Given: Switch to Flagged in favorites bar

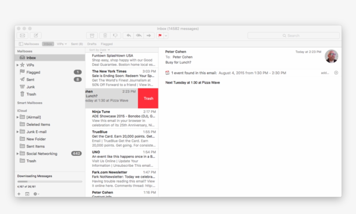Looking at the screenshot, I should 107,44.
